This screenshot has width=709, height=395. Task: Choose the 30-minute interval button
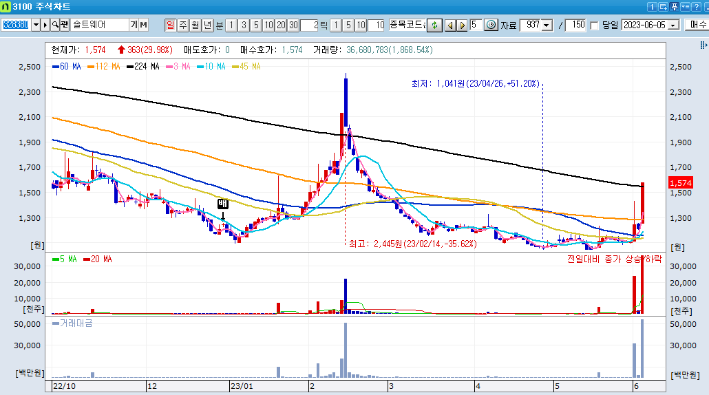click(293, 25)
